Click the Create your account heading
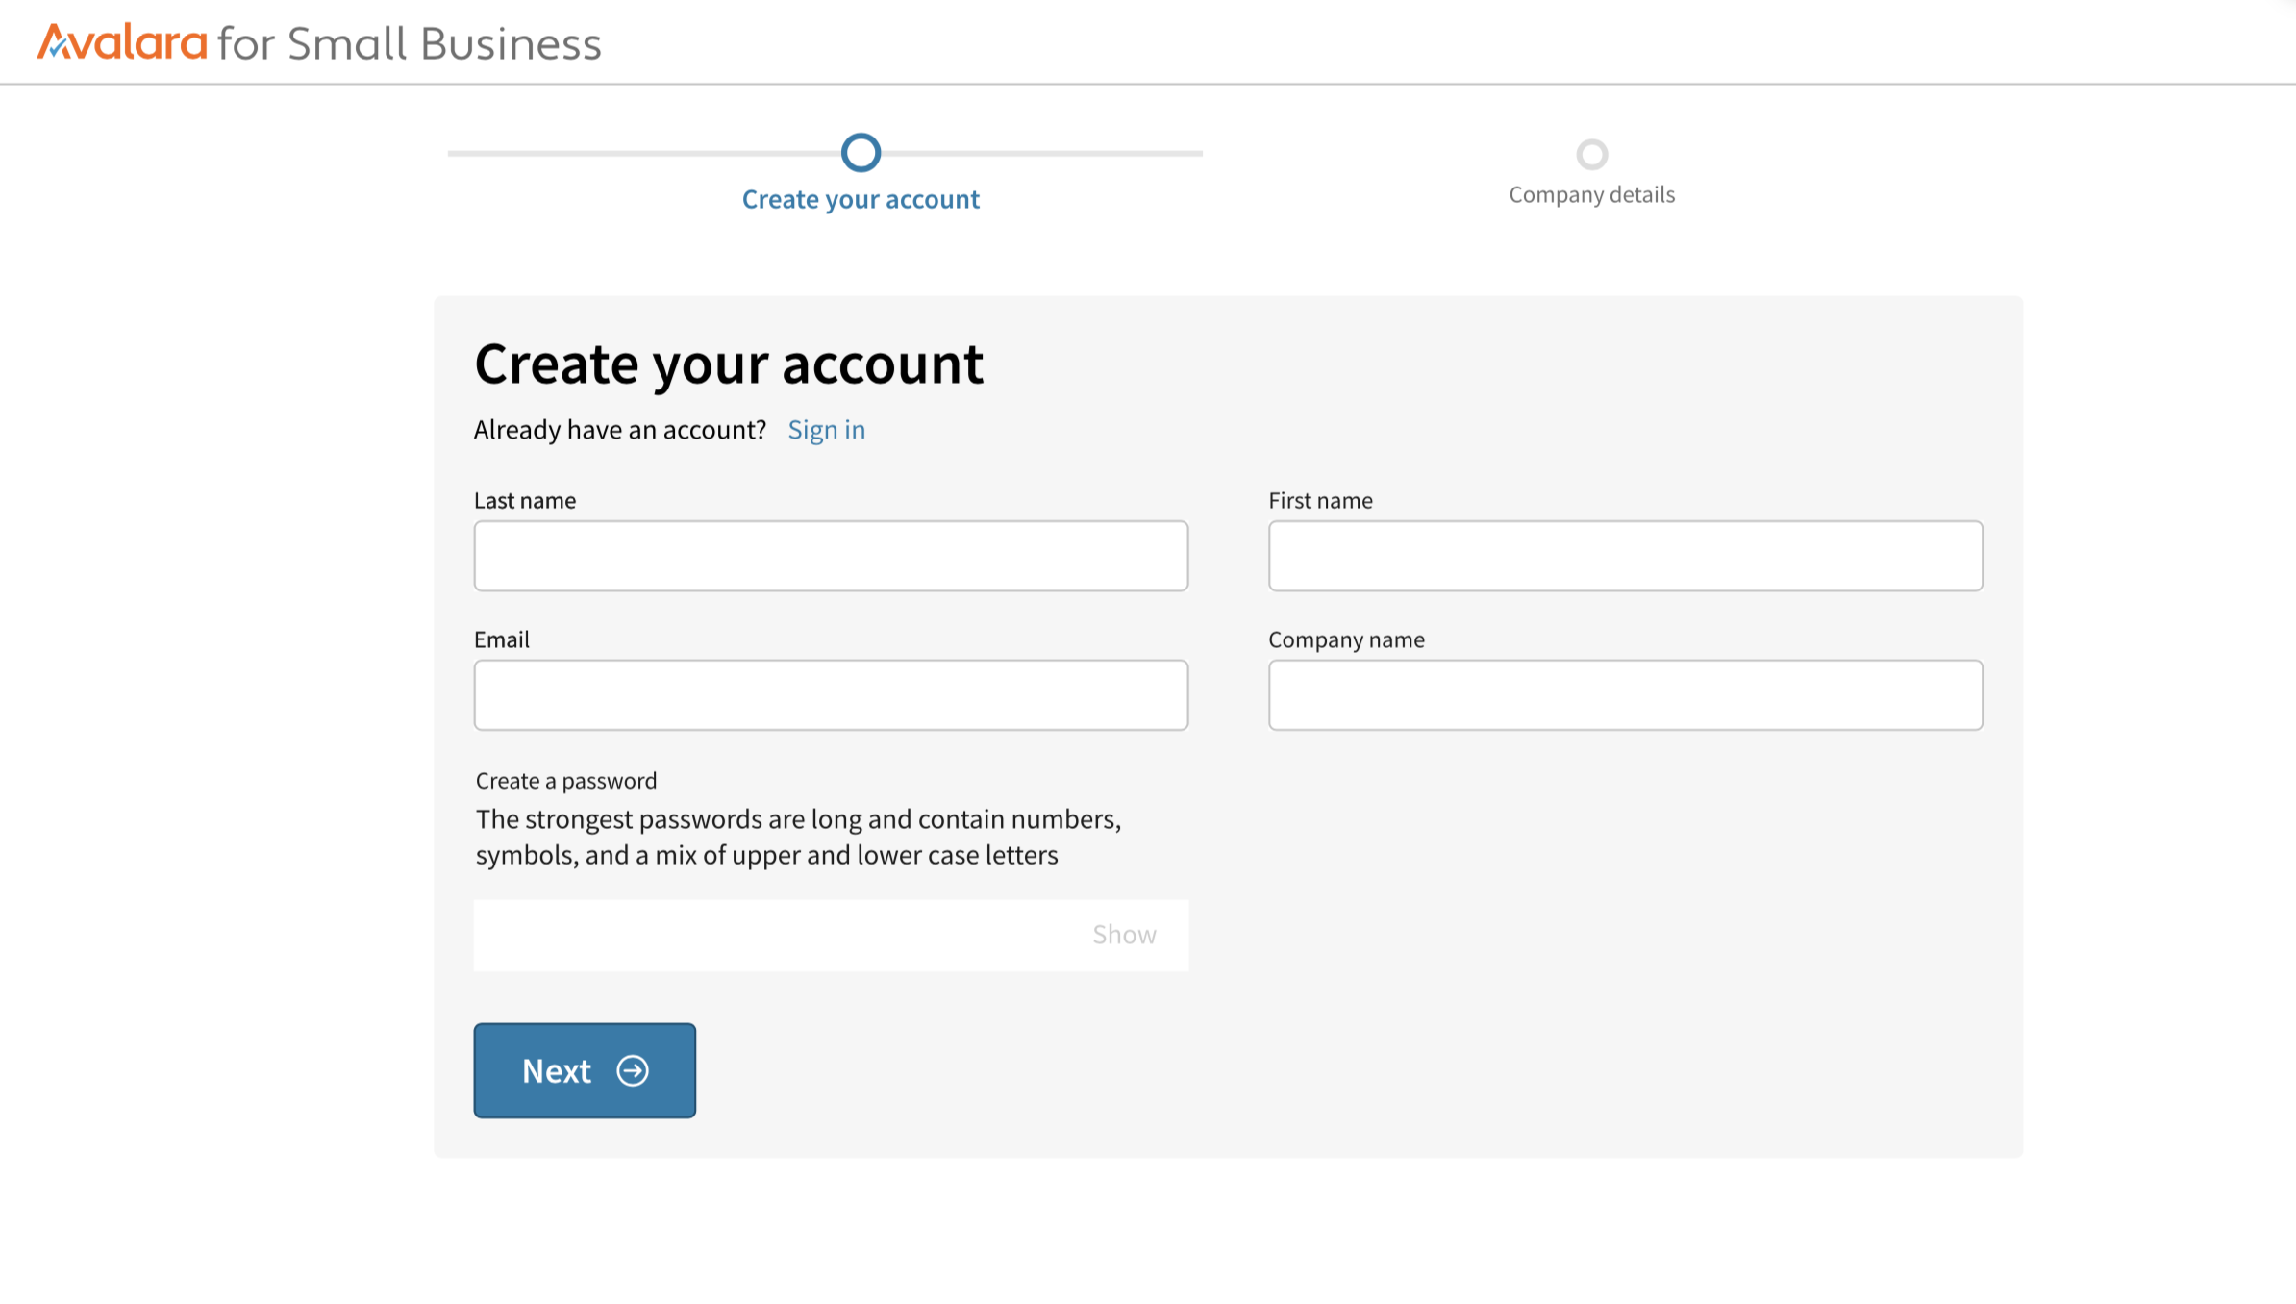This screenshot has height=1304, width=2296. (x=729, y=364)
